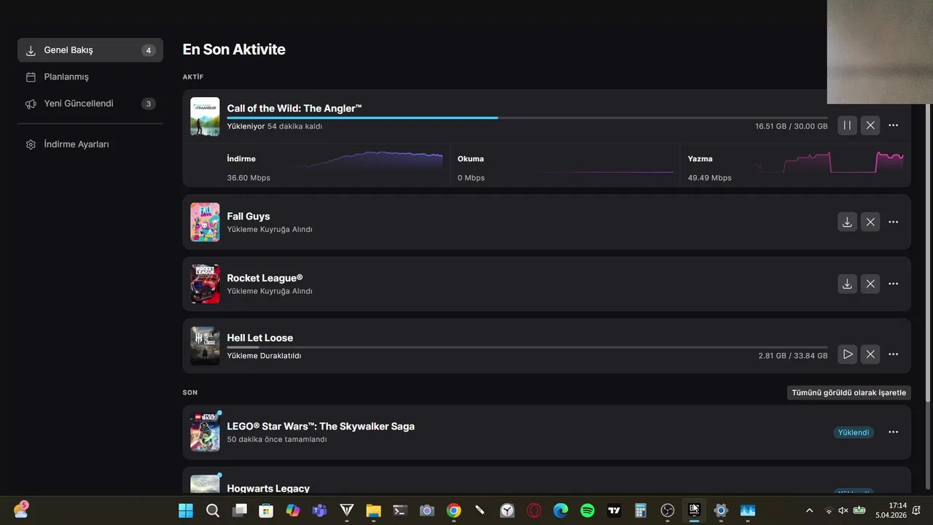Show hidden system tray icons

pos(809,510)
